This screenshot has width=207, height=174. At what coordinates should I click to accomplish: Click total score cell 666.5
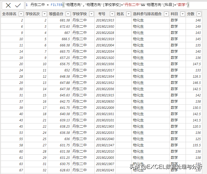59,39
